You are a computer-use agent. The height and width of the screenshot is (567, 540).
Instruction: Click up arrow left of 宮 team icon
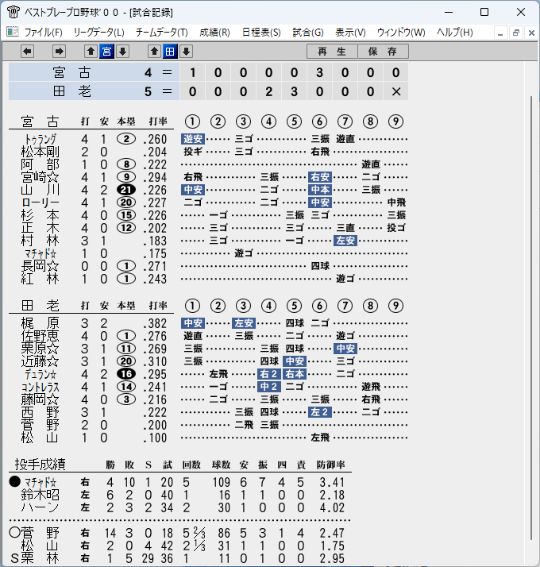click(91, 52)
